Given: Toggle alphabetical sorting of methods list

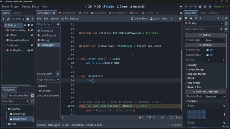Looking at the screenshot, I should pos(58,74).
